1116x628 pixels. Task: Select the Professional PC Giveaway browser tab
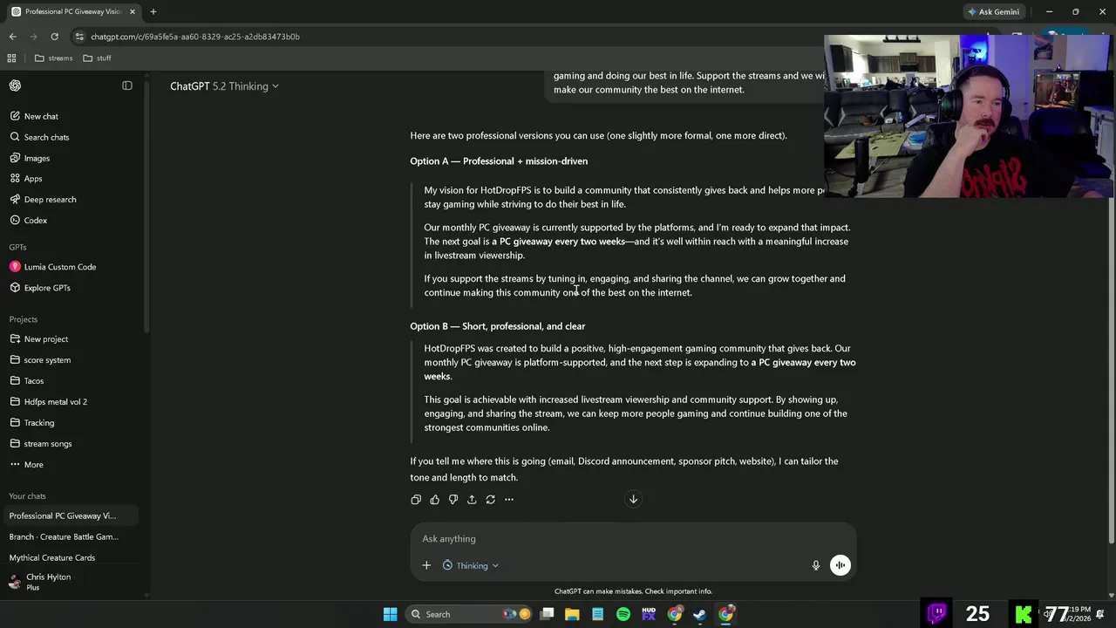(x=74, y=11)
